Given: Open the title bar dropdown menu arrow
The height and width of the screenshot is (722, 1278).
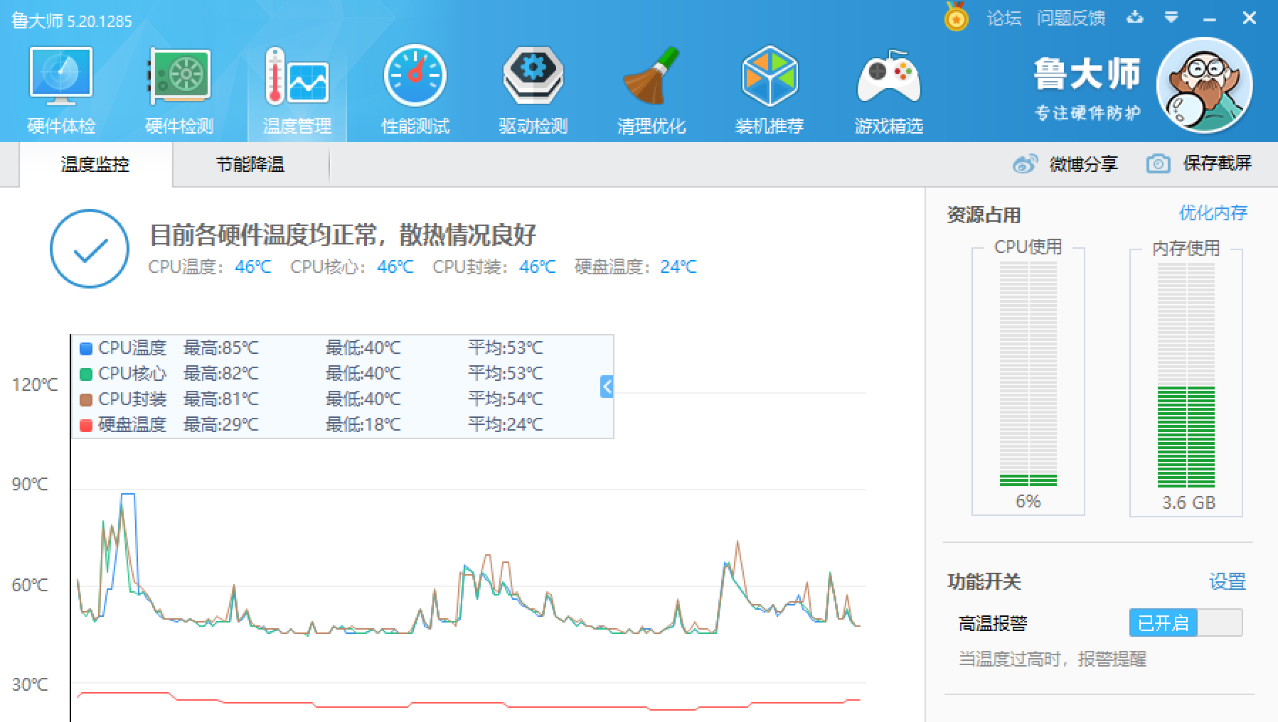Looking at the screenshot, I should [1171, 17].
